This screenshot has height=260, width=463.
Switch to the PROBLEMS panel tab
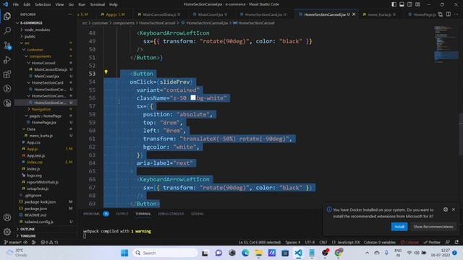point(96,214)
